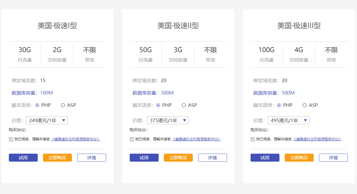Image resolution: width=357 pixels, height=194 pixels.
Task: Open 美国虚拟主机租赁服务协议 link in 极速III型 card
Action: [317, 139]
